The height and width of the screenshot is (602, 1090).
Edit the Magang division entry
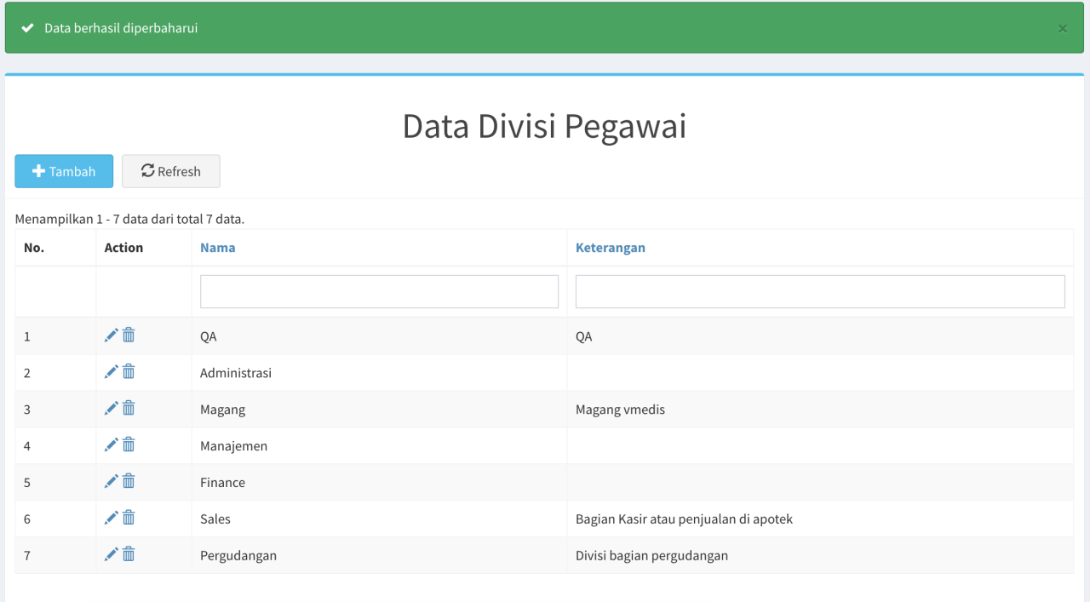(x=112, y=409)
